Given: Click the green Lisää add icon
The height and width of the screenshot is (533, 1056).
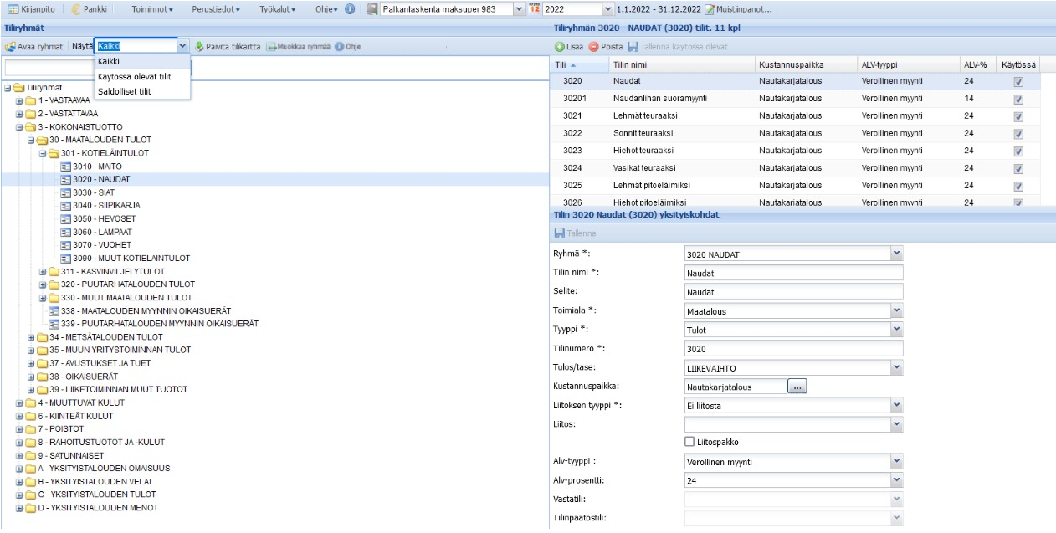Looking at the screenshot, I should tap(560, 46).
